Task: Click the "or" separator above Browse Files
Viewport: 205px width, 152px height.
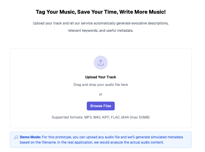Action: tap(101, 94)
